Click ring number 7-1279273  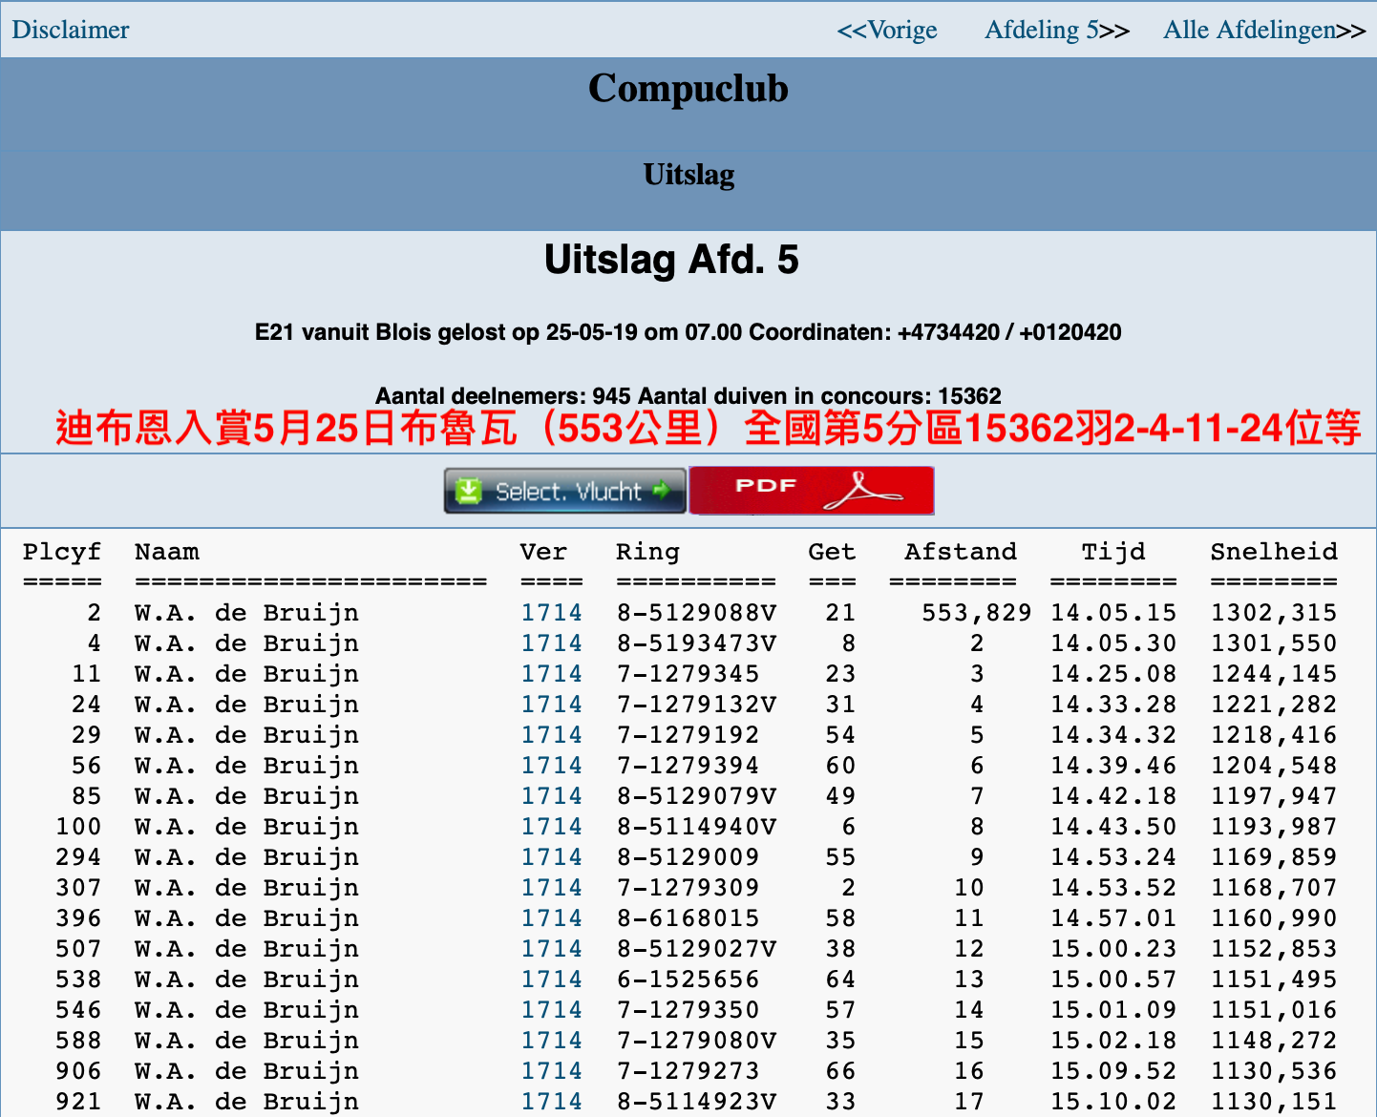click(688, 1071)
